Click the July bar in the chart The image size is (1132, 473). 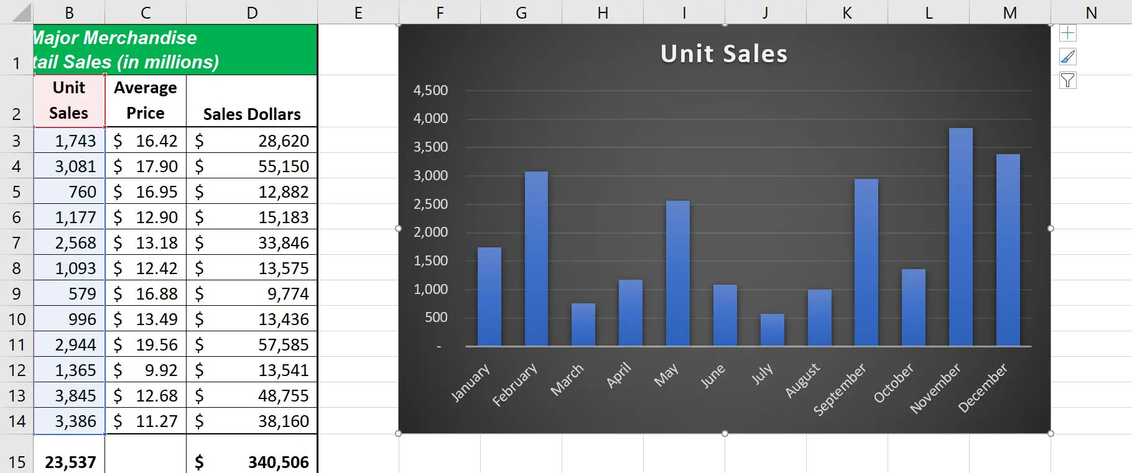[x=772, y=329]
